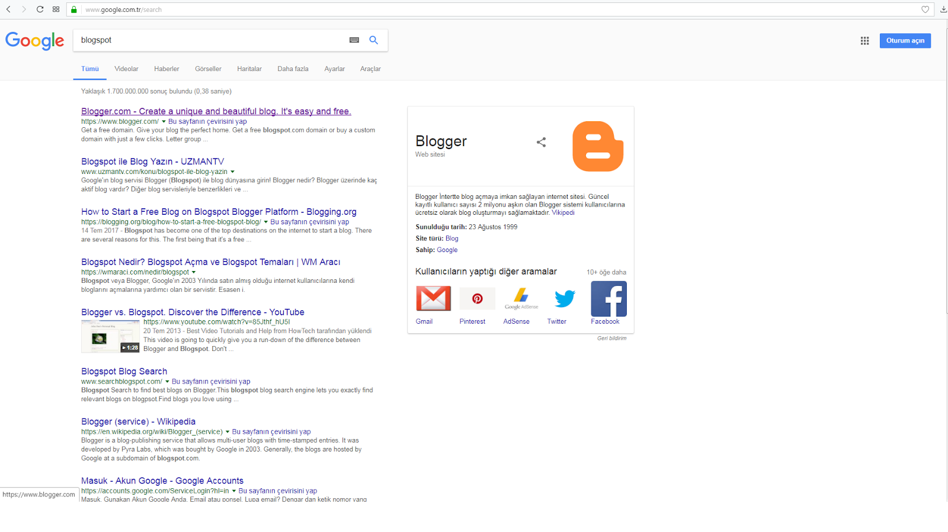
Task: Switch to the Haberler tab
Action: [166, 69]
